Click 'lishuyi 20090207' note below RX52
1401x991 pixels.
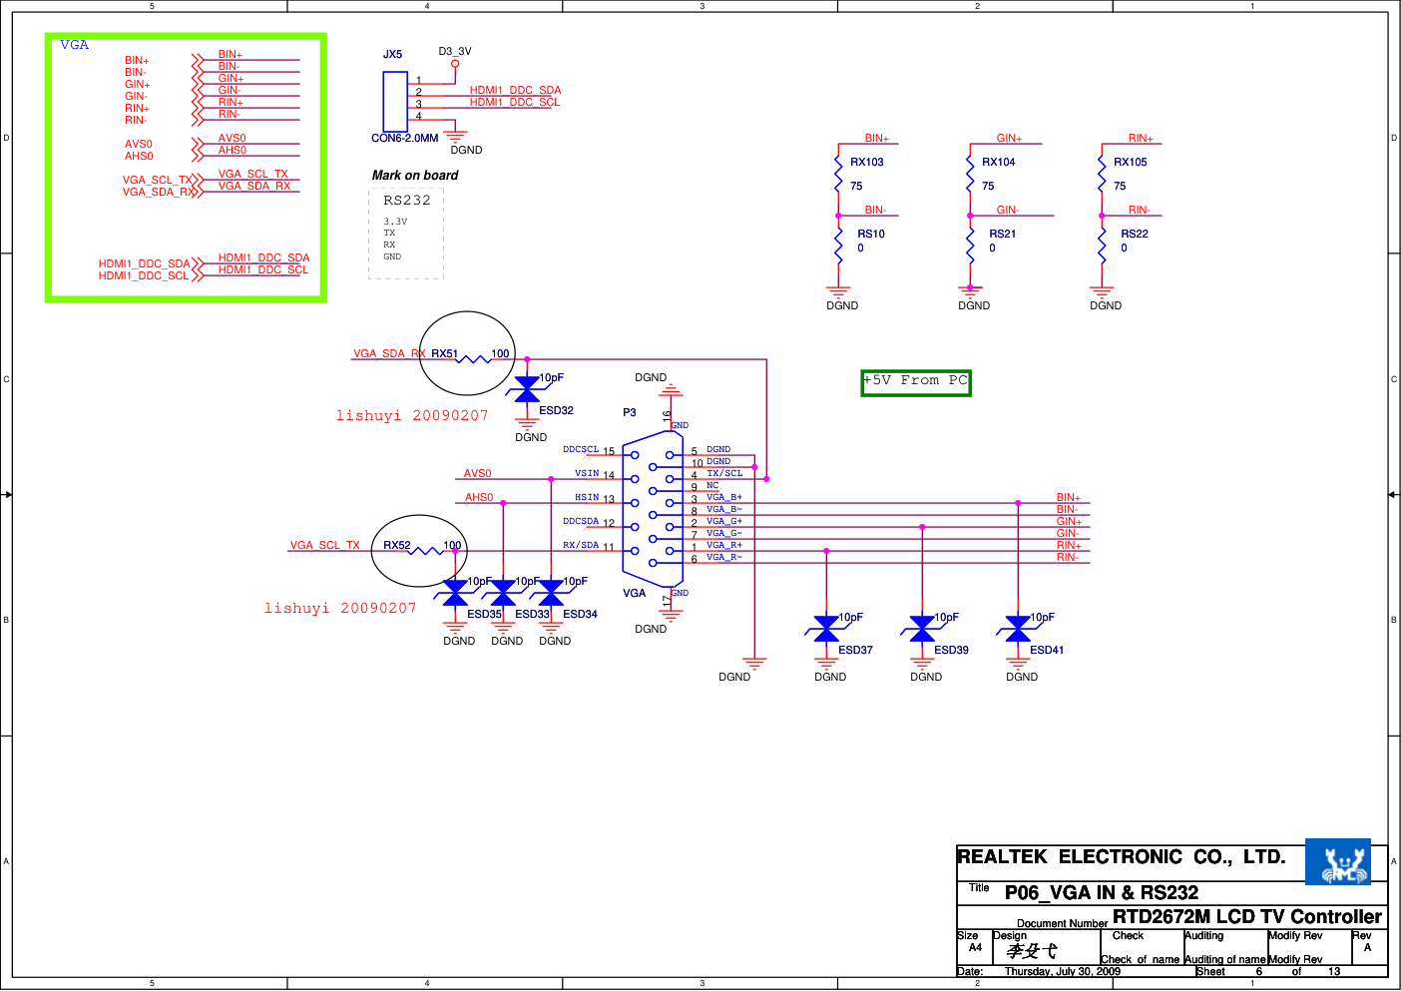(x=340, y=608)
